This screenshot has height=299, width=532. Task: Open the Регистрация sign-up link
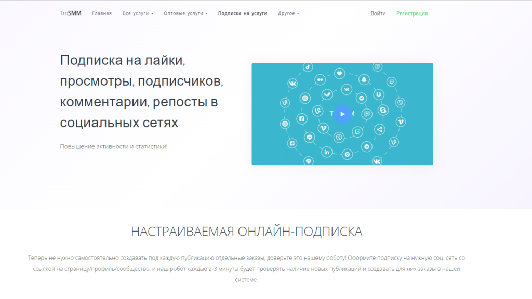click(412, 13)
